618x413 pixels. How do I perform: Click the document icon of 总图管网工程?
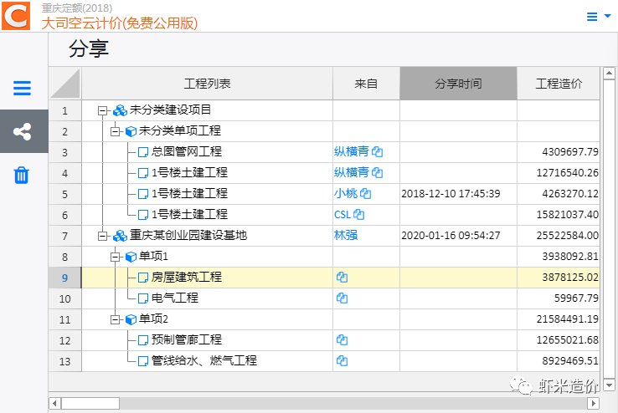[143, 152]
